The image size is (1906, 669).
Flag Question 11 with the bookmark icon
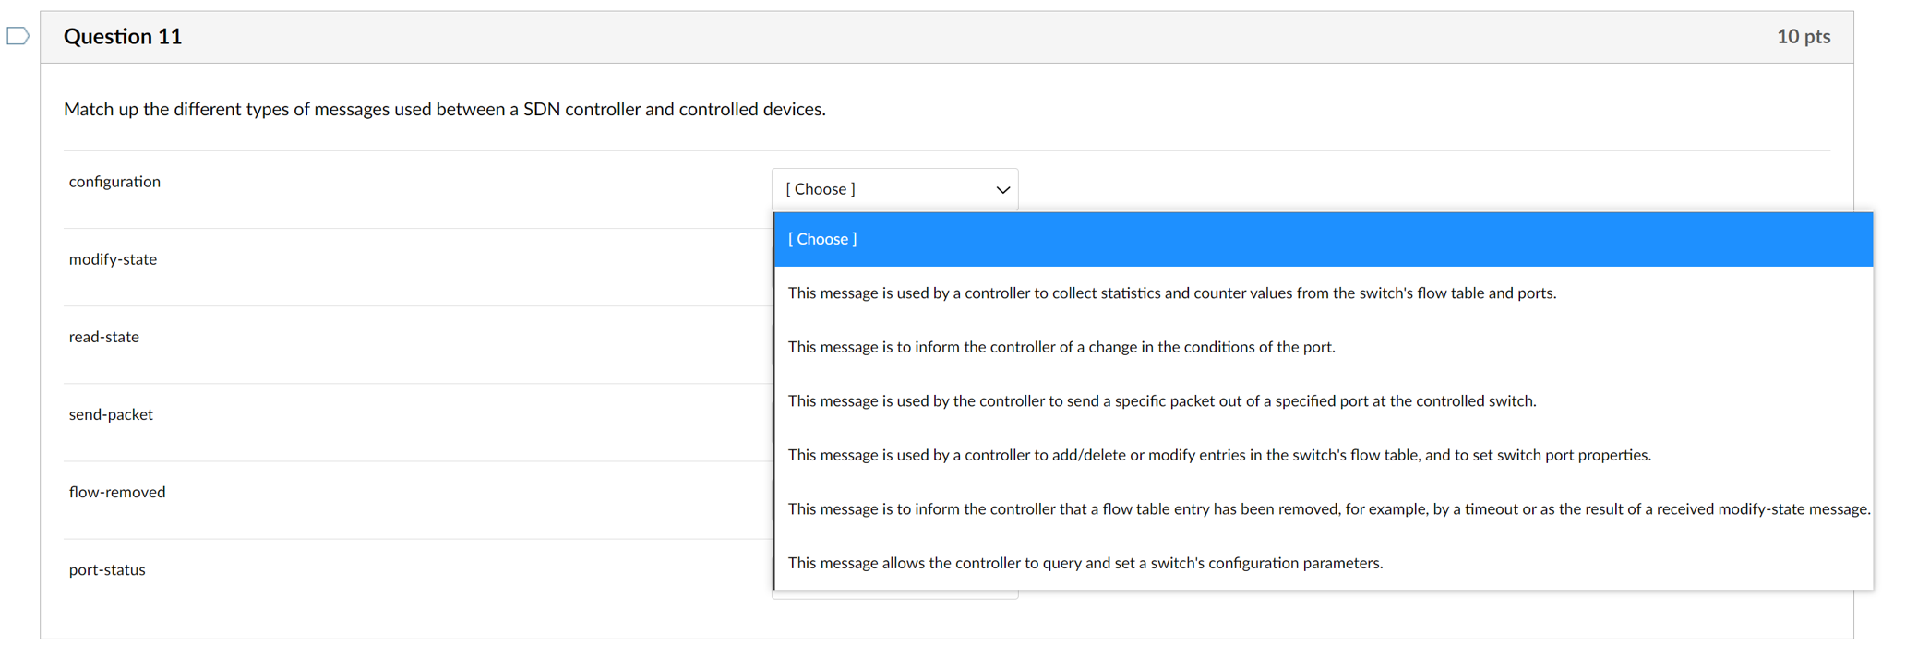pos(18,36)
